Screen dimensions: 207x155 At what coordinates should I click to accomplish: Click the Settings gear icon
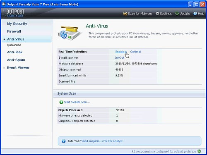tap(157, 14)
